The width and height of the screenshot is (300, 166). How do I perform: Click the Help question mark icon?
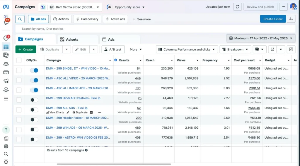(6, 130)
